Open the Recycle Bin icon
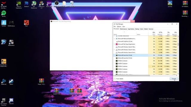The height and width of the screenshot is (107, 191). [x=72, y=4]
